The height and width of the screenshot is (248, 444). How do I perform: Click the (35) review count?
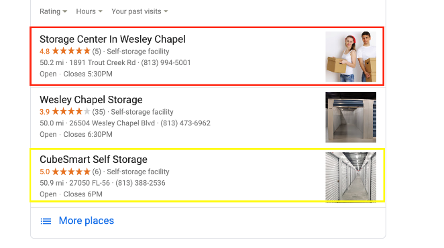pos(99,112)
